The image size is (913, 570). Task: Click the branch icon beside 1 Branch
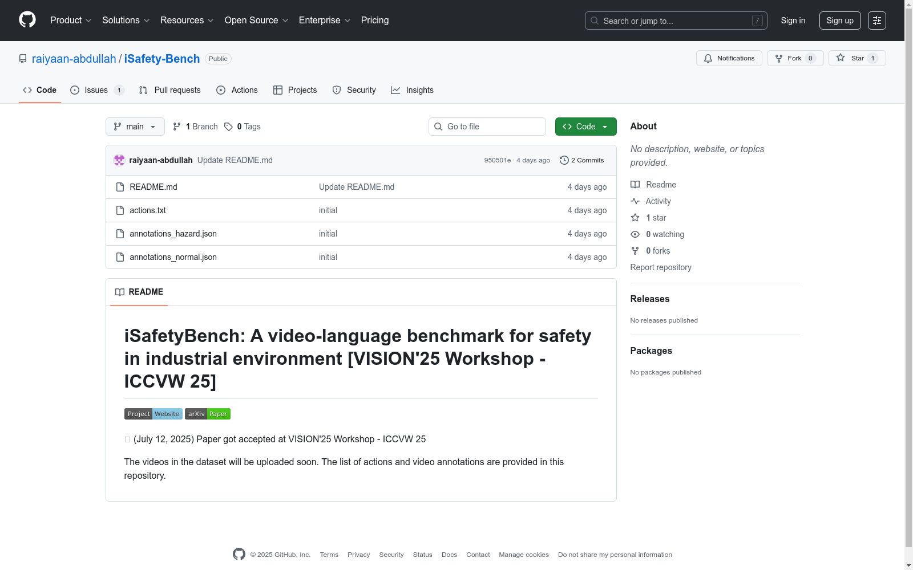tap(177, 127)
